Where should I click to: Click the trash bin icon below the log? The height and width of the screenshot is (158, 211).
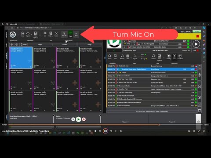[200, 111]
